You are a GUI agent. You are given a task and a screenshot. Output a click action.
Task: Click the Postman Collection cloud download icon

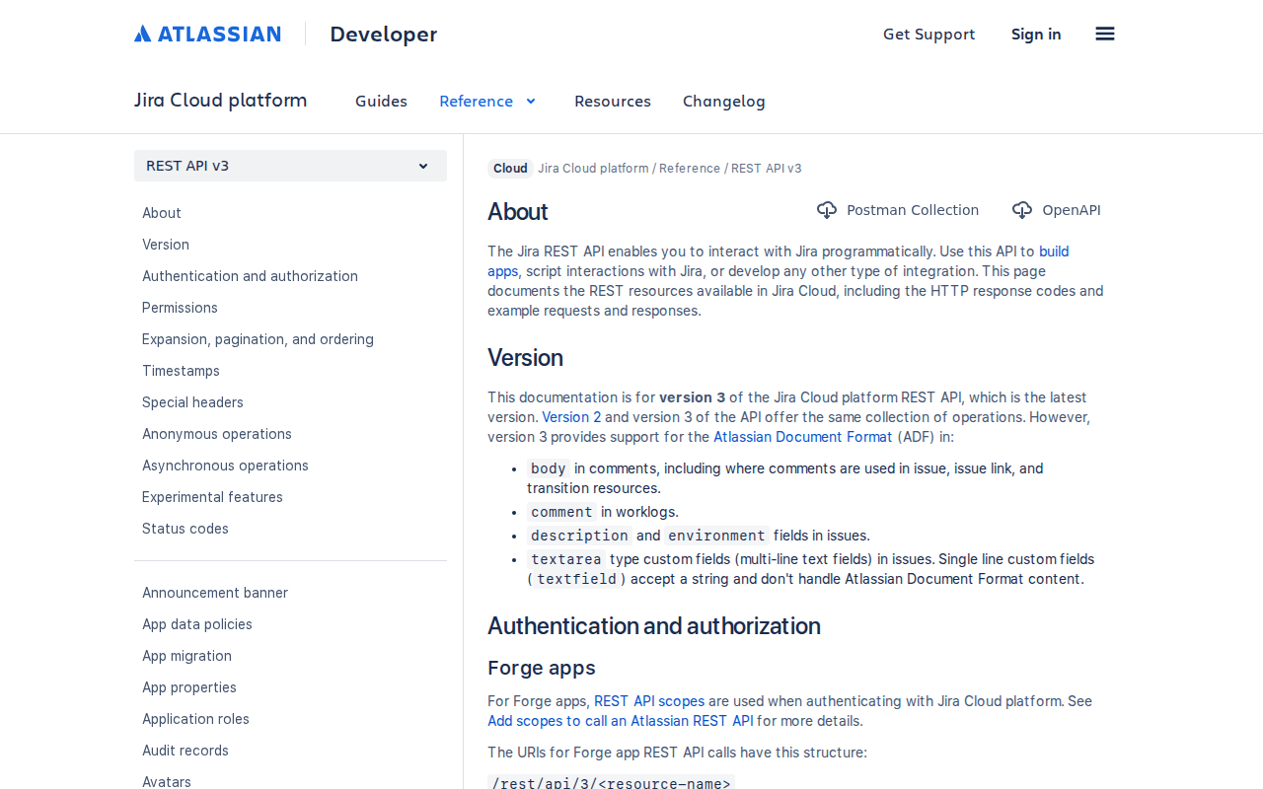(x=827, y=210)
